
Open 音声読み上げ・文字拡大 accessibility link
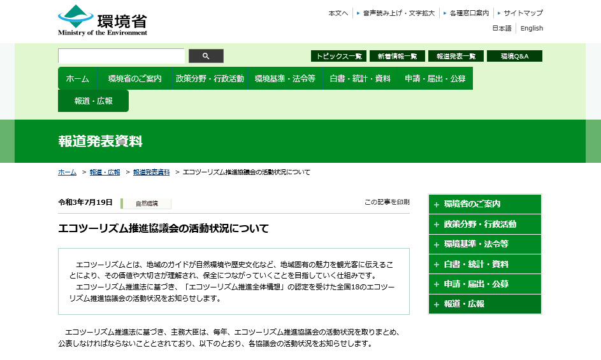point(398,13)
